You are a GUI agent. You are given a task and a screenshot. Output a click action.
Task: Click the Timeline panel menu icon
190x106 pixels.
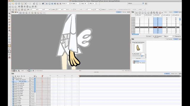13,74
